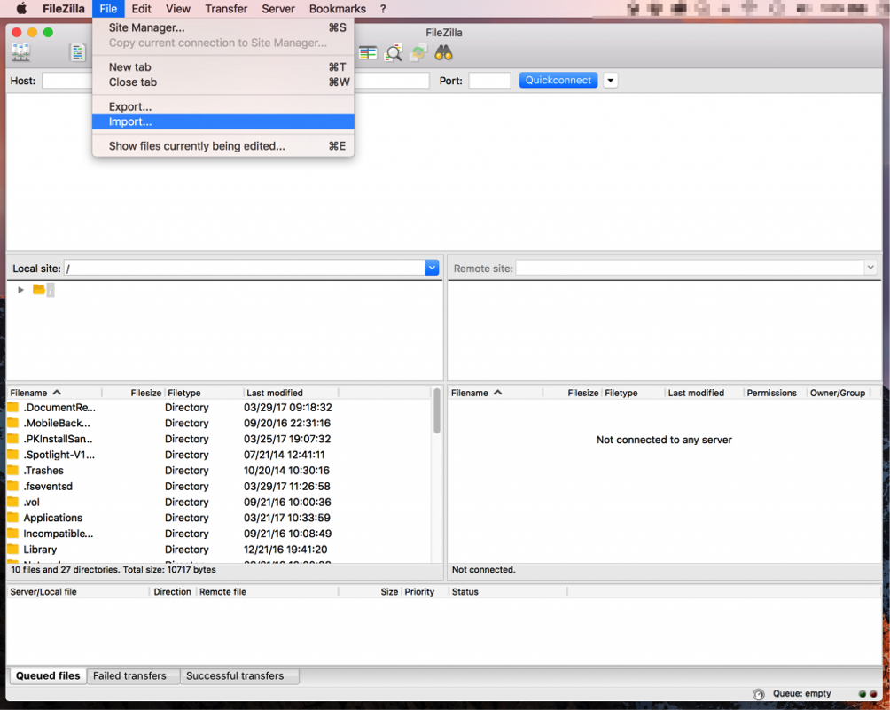Open the Bookmarks menu
Viewport: 890px width, 710px height.
click(x=337, y=9)
